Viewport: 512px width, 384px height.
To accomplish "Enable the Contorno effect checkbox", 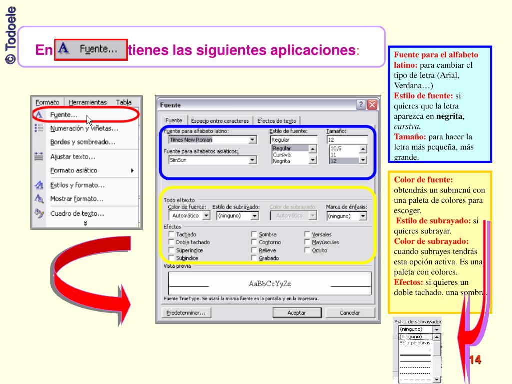I will (x=254, y=242).
